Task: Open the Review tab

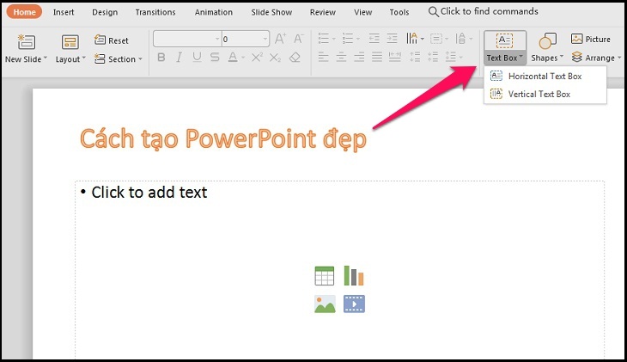Action: coord(323,12)
